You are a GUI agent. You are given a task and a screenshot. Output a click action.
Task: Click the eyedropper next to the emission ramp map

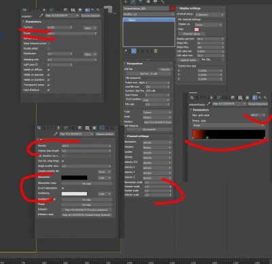(208, 104)
